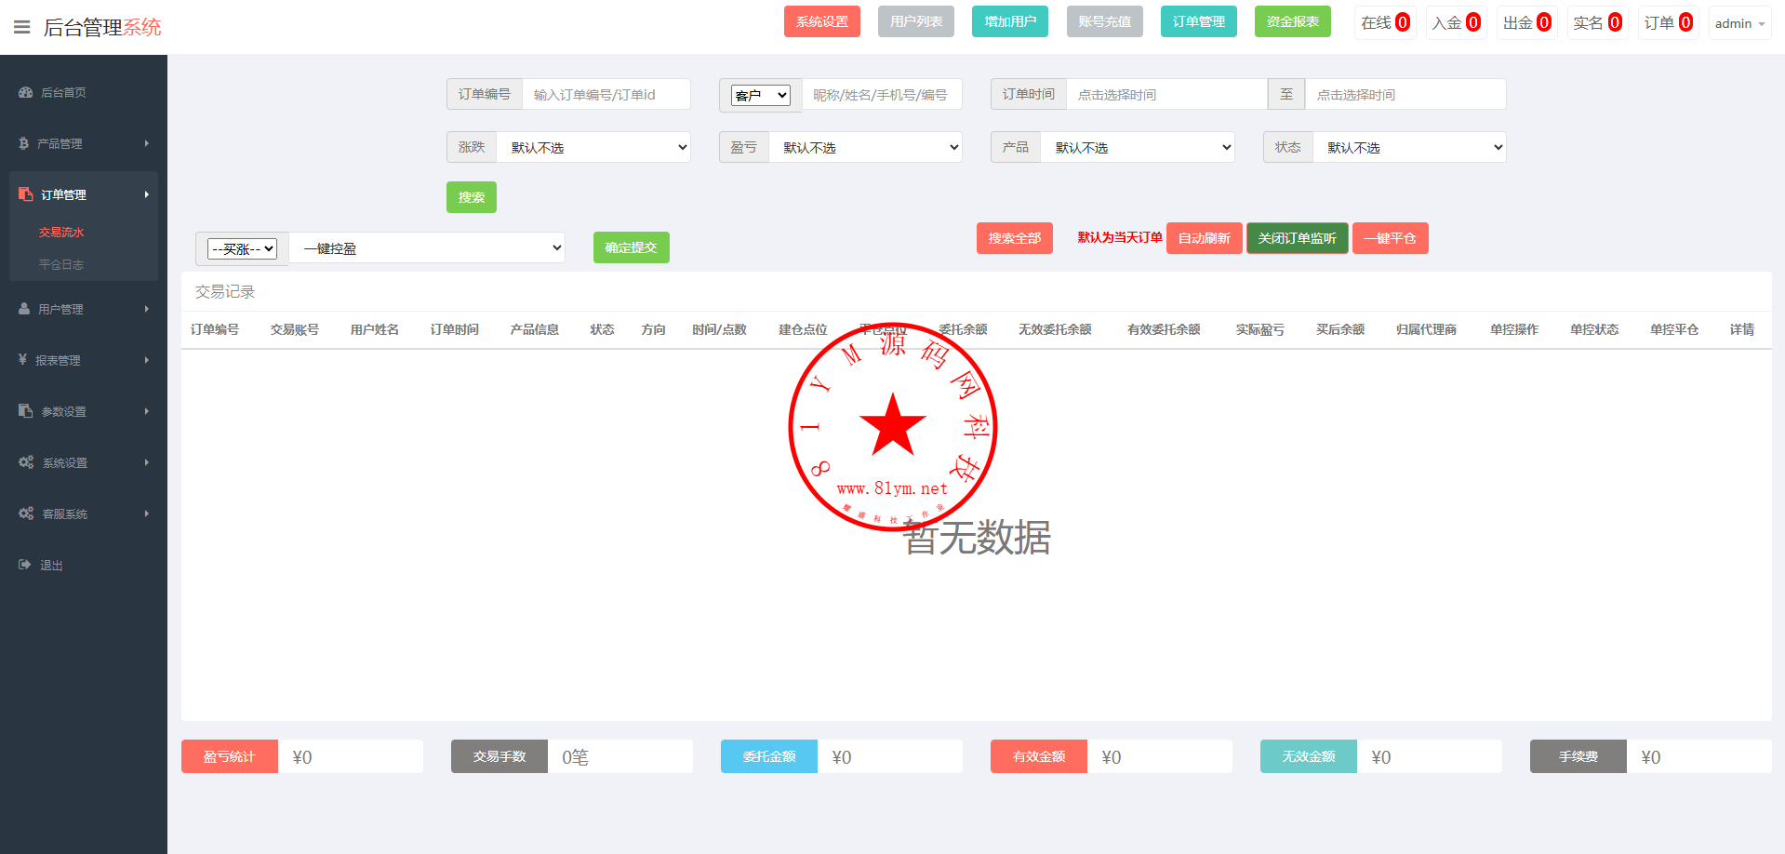Open the admin user dropdown
The image size is (1785, 854).
pyautogui.click(x=1739, y=23)
